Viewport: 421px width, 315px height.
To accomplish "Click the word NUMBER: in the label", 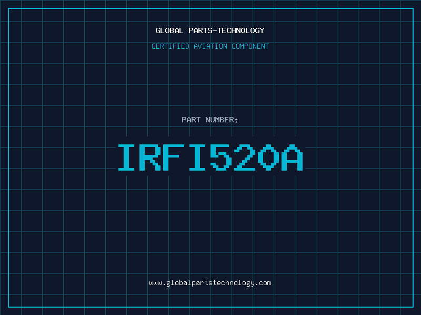I will pyautogui.click(x=222, y=120).
